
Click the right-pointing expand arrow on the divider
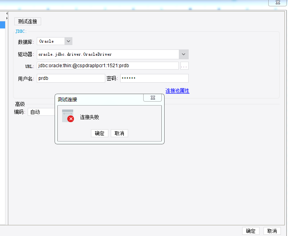point(7,18)
